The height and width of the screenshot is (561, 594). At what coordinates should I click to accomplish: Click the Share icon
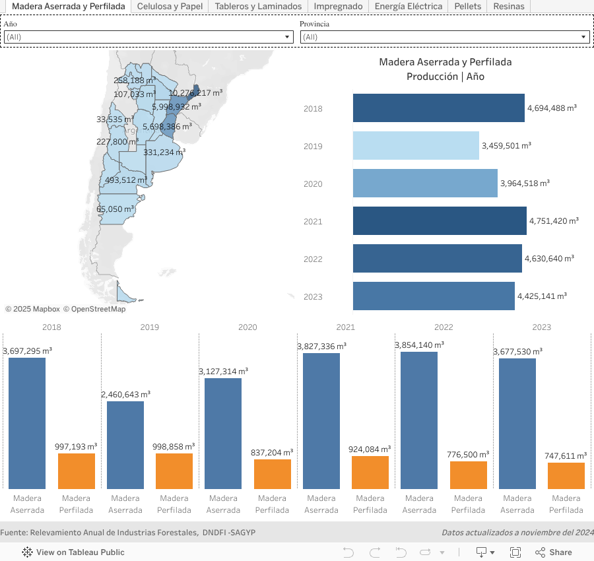point(553,552)
